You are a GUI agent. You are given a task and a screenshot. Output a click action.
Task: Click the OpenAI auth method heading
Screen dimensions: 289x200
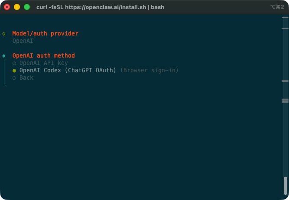tap(43, 56)
